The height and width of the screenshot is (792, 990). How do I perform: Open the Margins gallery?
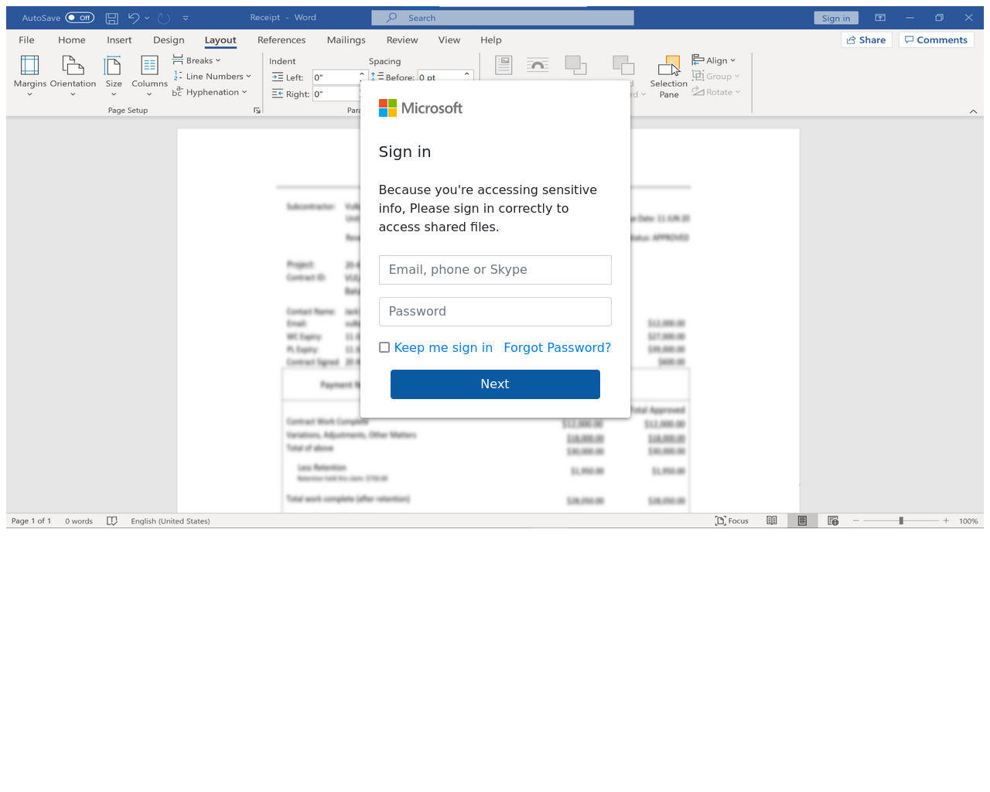click(30, 76)
